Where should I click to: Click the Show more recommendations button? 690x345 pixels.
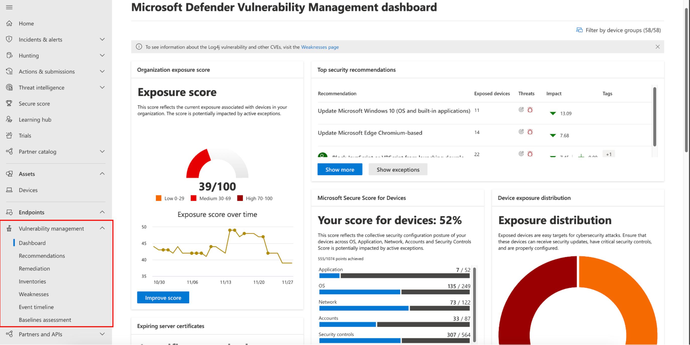[x=340, y=169]
